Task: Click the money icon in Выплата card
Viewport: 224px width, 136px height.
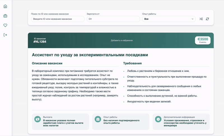Action: coord(38,119)
